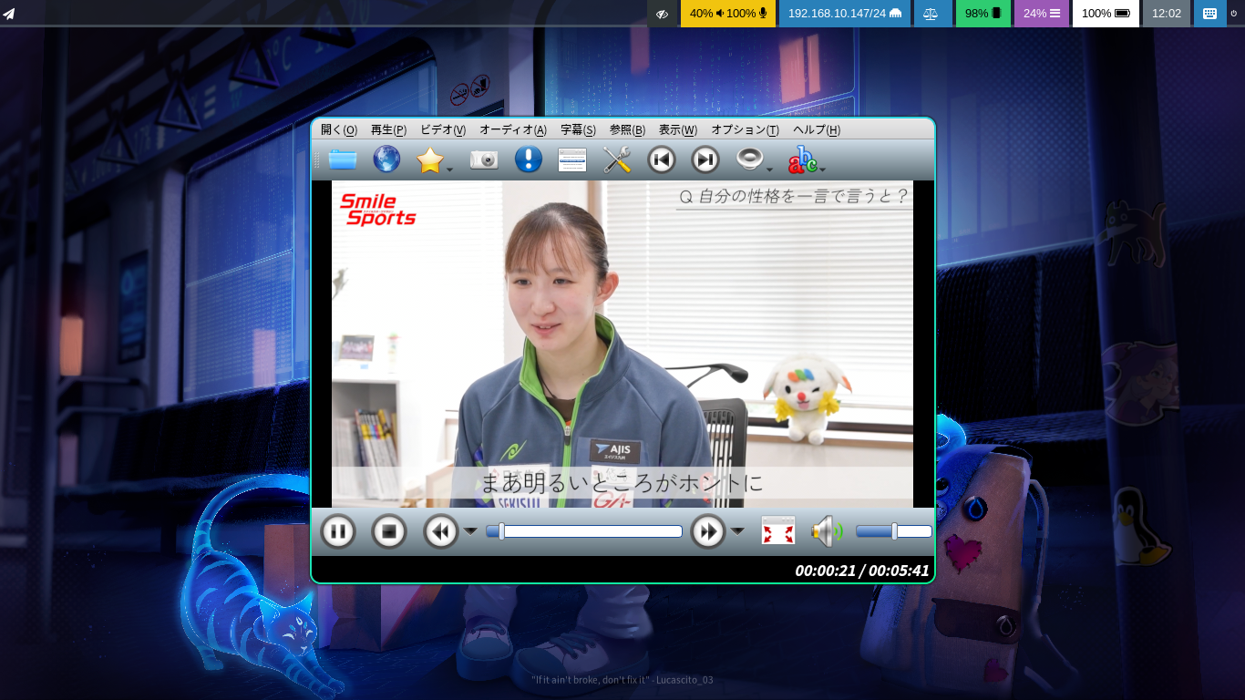Image resolution: width=1245 pixels, height=700 pixels.
Task: Show file information via blue exclamation icon
Action: tap(529, 160)
